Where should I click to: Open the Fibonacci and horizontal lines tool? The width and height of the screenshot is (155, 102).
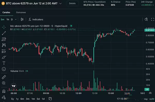[x=4, y=39]
